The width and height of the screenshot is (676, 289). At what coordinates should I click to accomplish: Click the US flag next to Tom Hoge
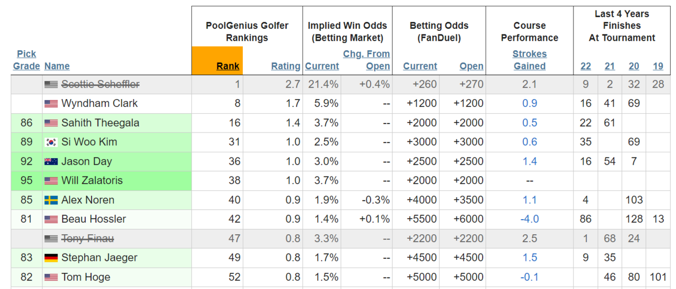(51, 277)
